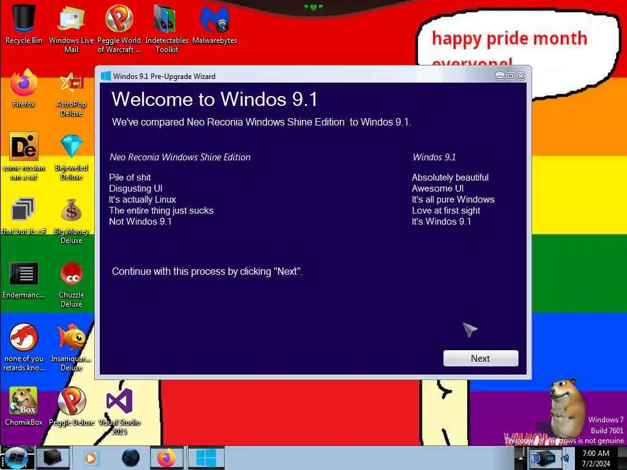
Task: Select the Bejeweled Deluxe desktop icon
Action: click(71, 156)
